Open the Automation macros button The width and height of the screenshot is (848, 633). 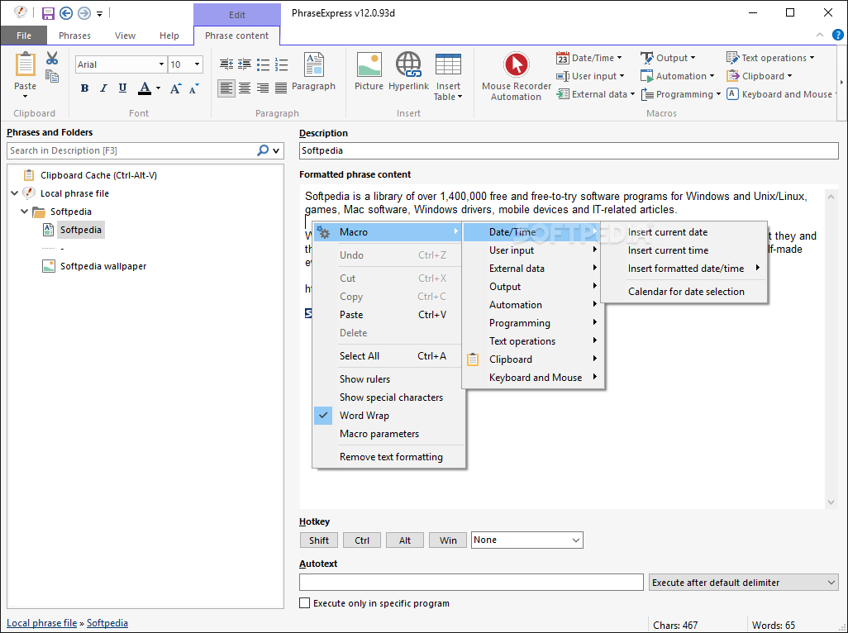[x=678, y=76]
